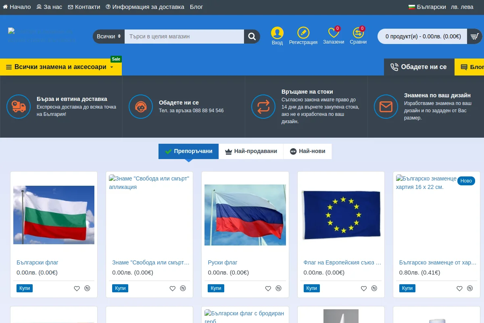Open the Контакти link
Viewport: 484px width, 323px height.
[84, 7]
